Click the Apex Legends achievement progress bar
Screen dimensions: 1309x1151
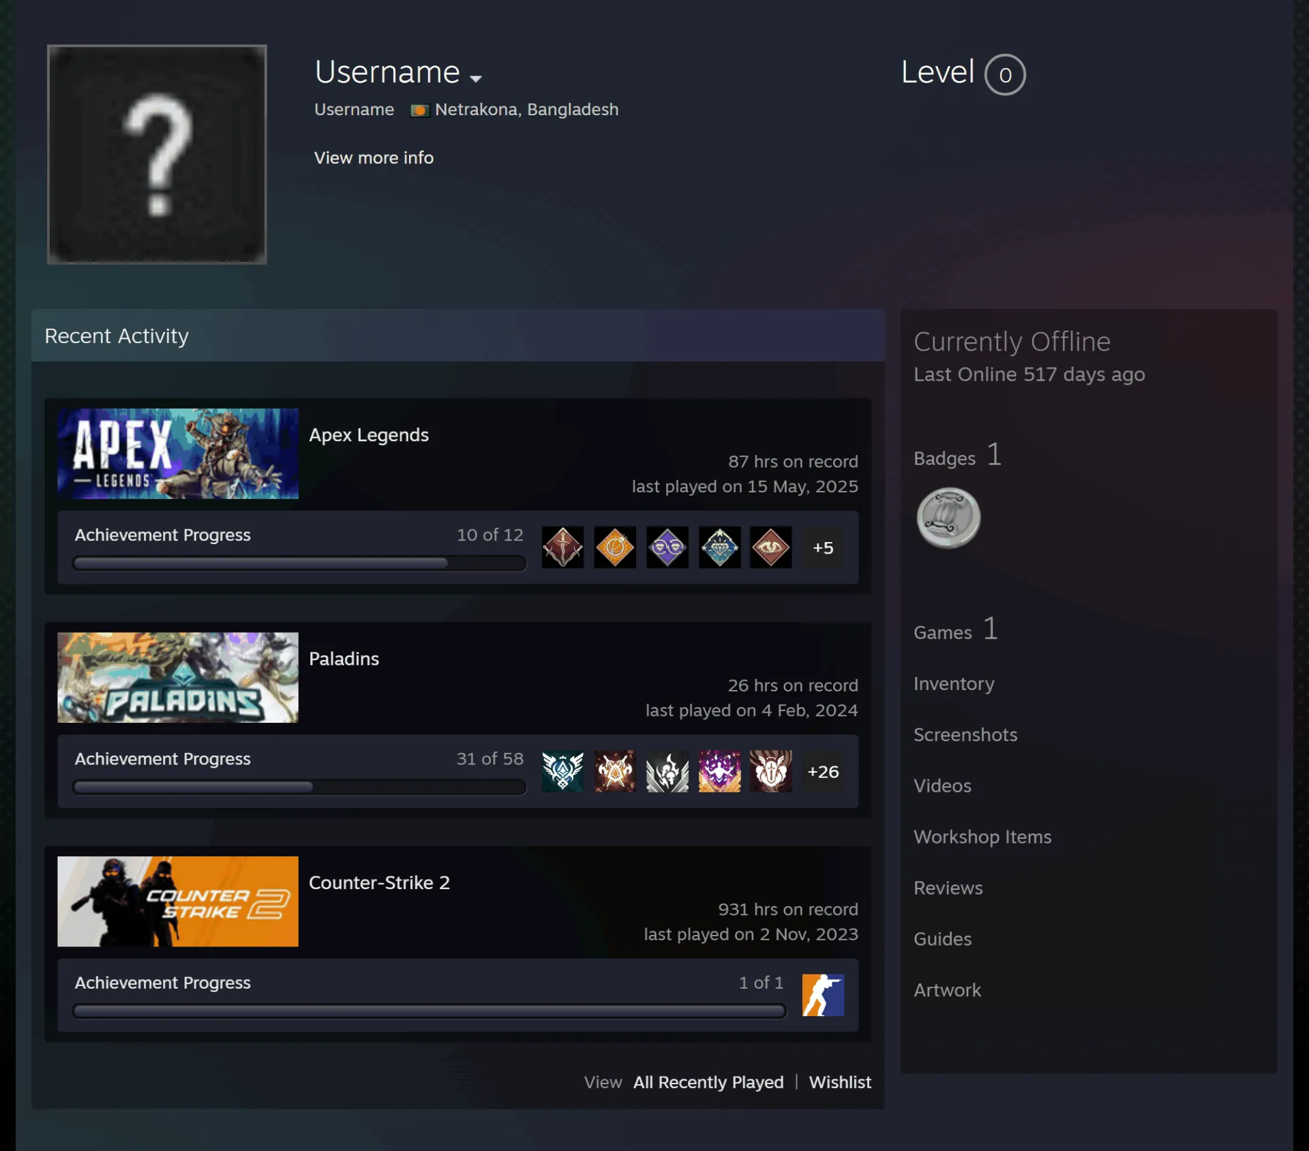[x=299, y=563]
